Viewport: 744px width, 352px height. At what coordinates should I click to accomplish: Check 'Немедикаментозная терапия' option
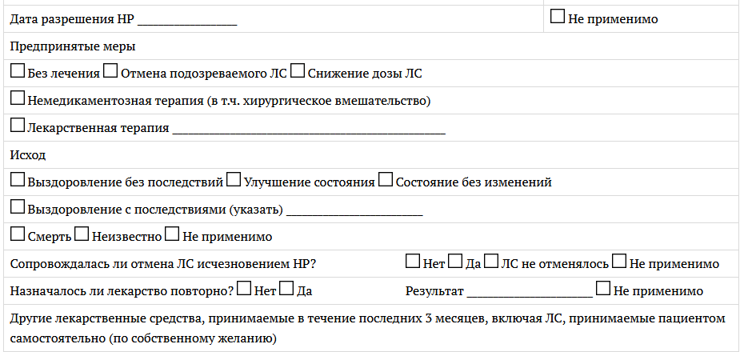pos(18,98)
